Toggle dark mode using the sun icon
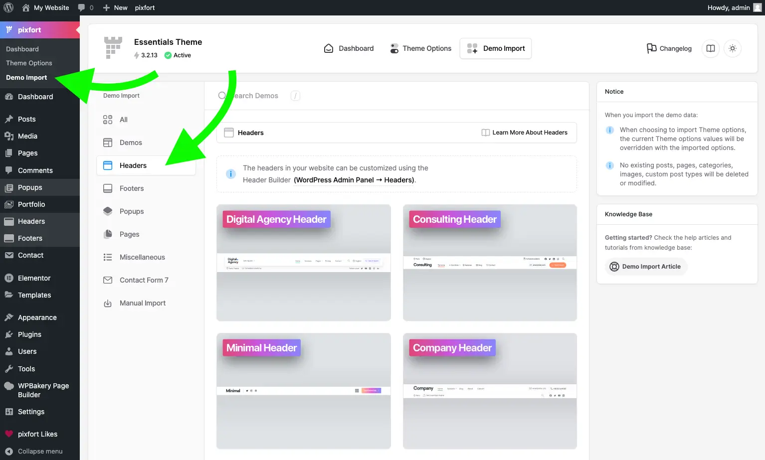Viewport: 765px width, 460px height. click(732, 48)
